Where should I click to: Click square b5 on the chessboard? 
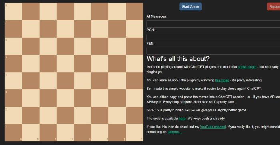click(31, 63)
